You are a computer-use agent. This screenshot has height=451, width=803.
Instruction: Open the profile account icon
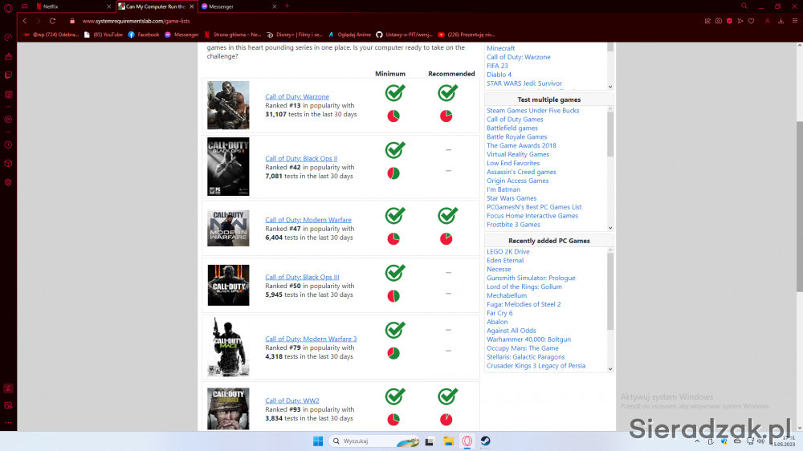[767, 21]
